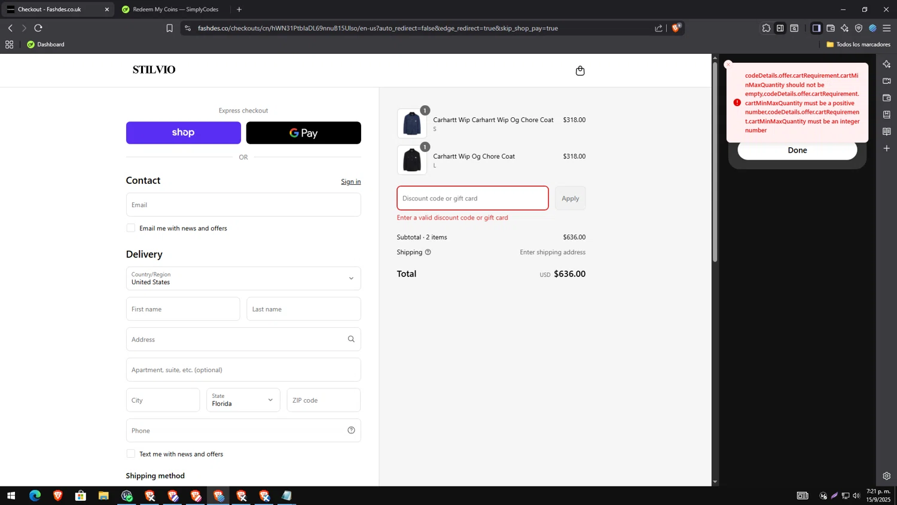Click the STILVIO store logo
The width and height of the screenshot is (897, 505).
pos(154,69)
